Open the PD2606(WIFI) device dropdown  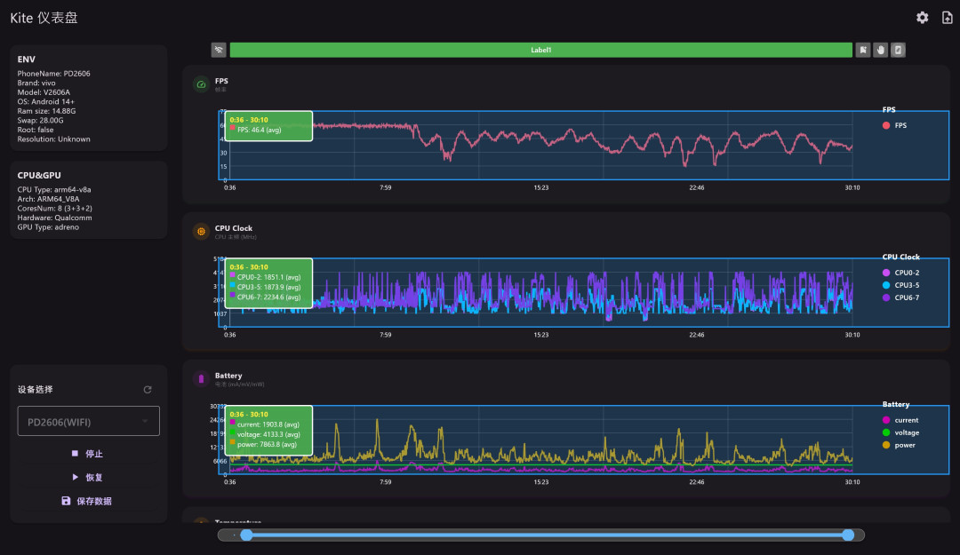pyautogui.click(x=88, y=422)
